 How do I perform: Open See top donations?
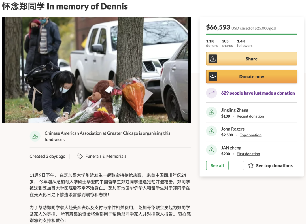click(x=270, y=165)
